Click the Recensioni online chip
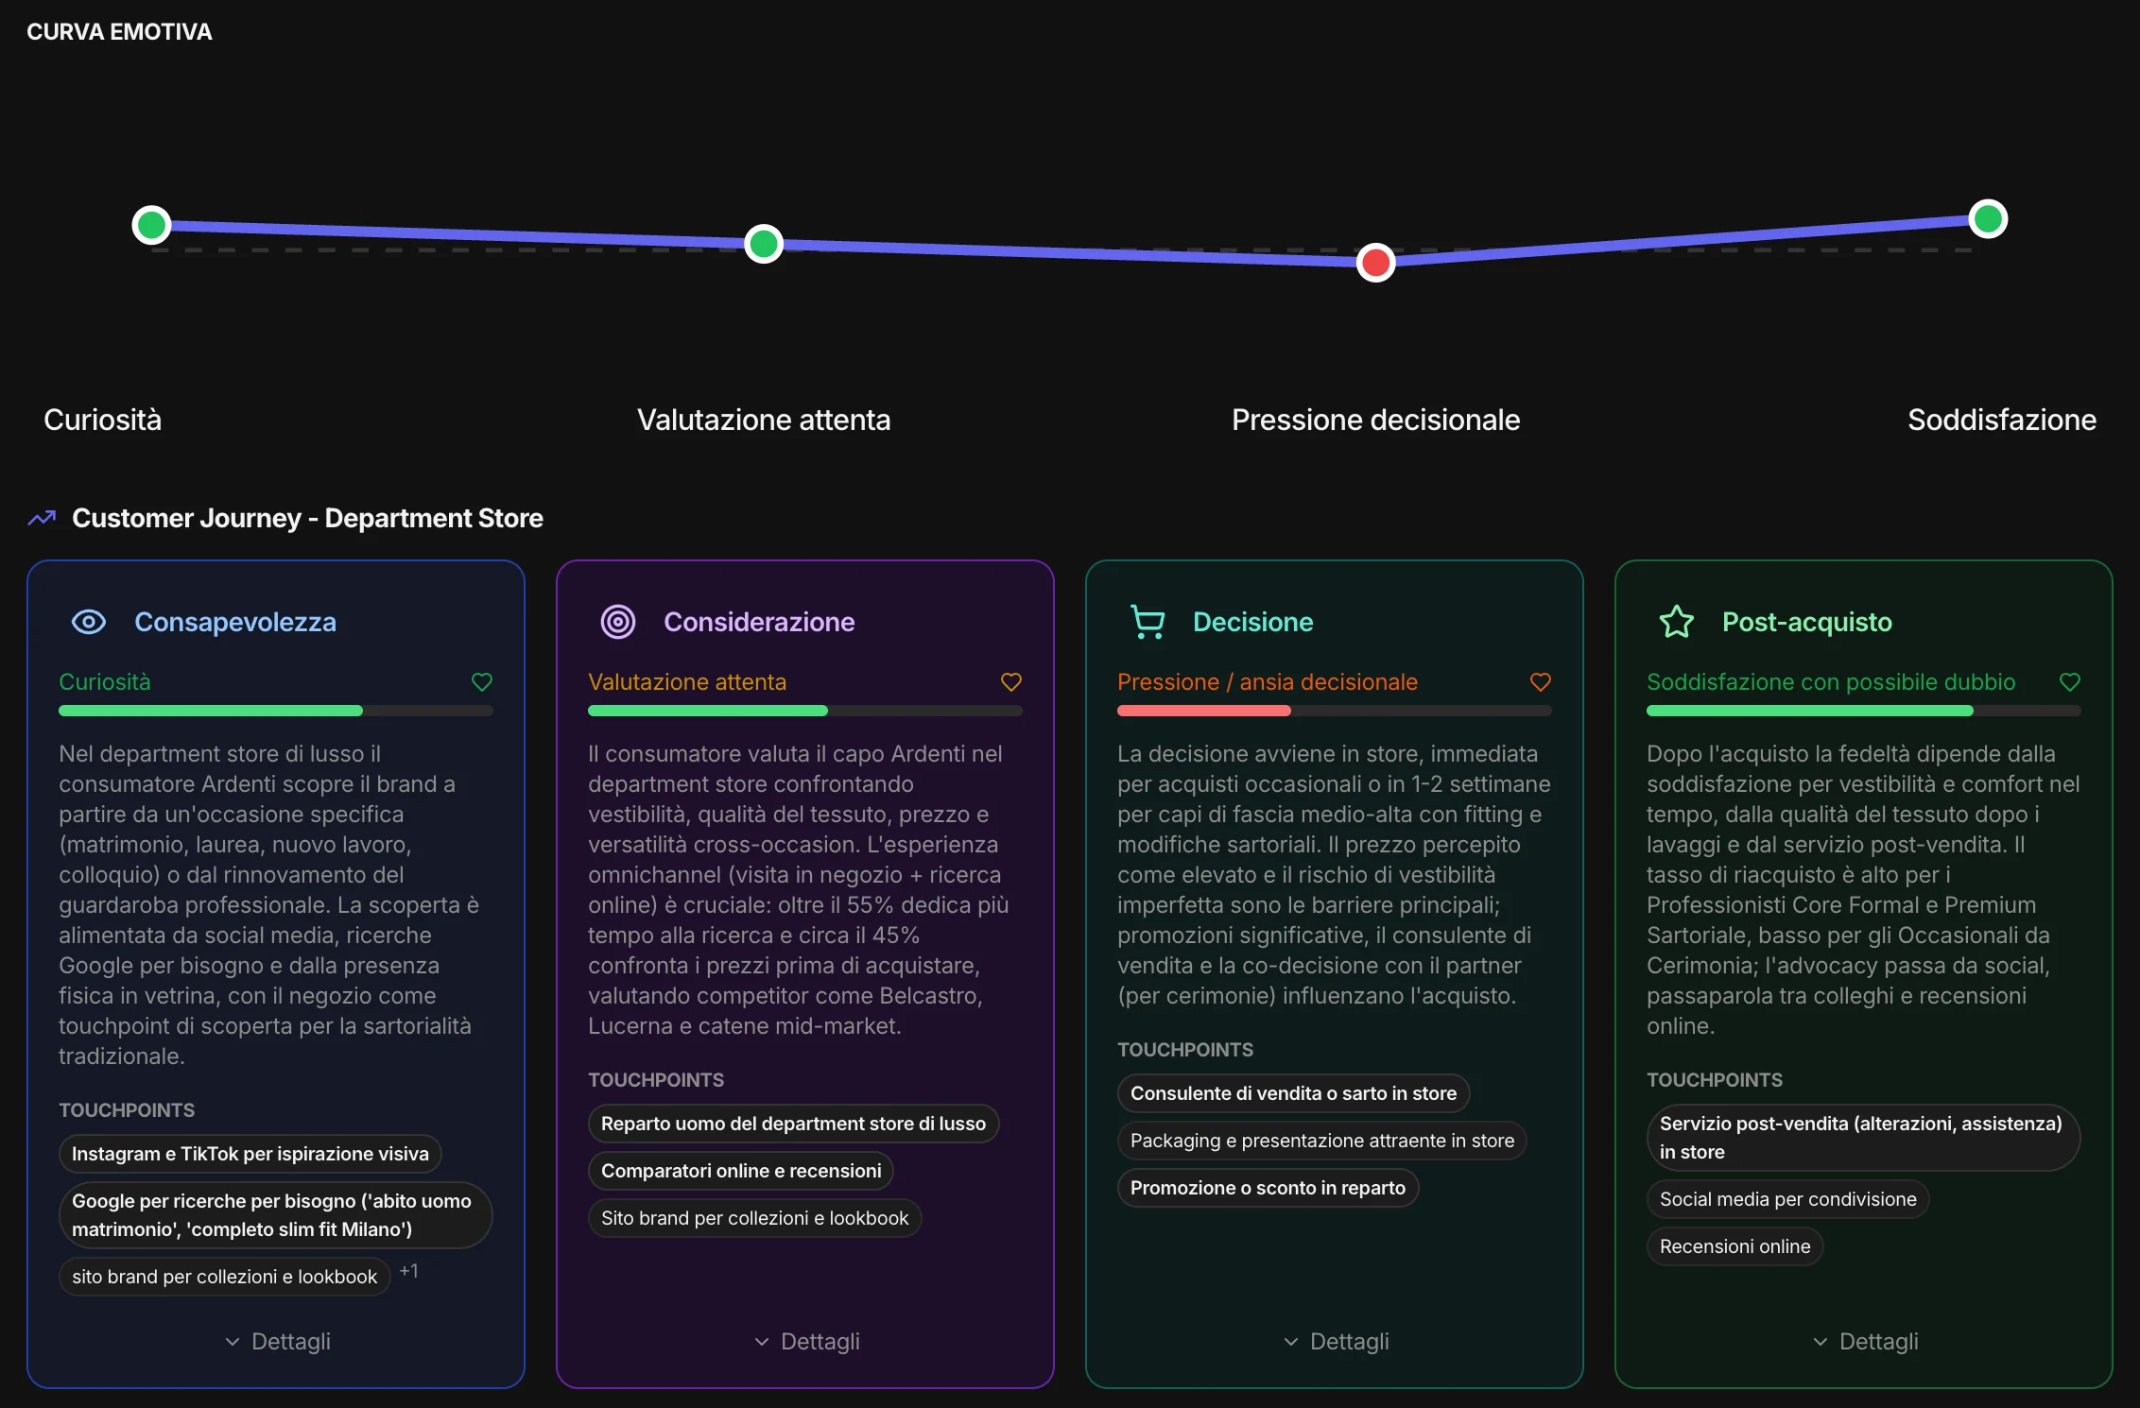This screenshot has width=2140, height=1408. (x=1735, y=1246)
